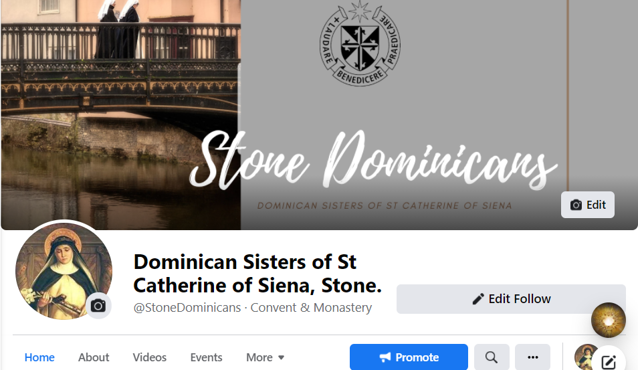
Task: Open the St Catherine profile picture
Action: pos(60,268)
